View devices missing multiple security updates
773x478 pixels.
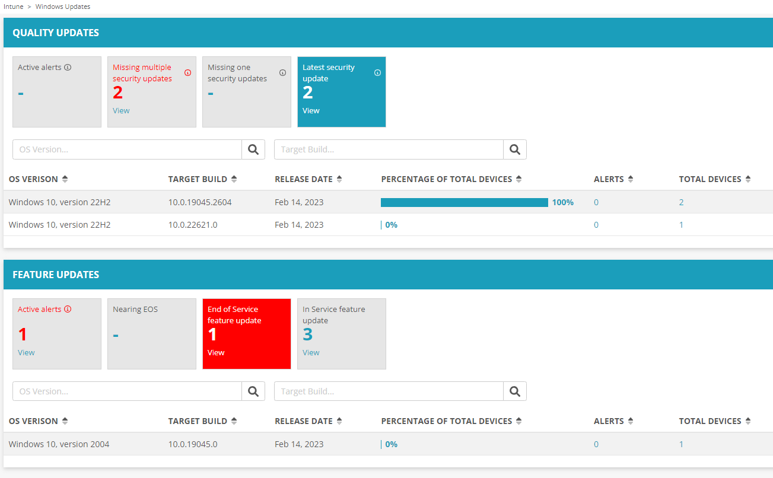121,111
